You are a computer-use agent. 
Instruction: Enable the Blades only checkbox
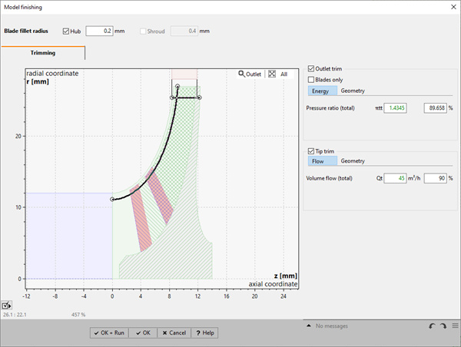click(x=311, y=79)
